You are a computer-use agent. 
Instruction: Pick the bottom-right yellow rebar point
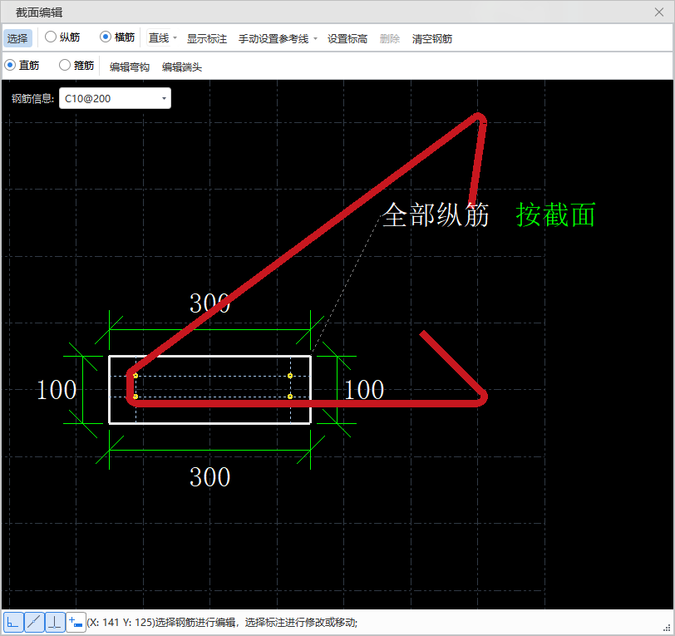(290, 397)
